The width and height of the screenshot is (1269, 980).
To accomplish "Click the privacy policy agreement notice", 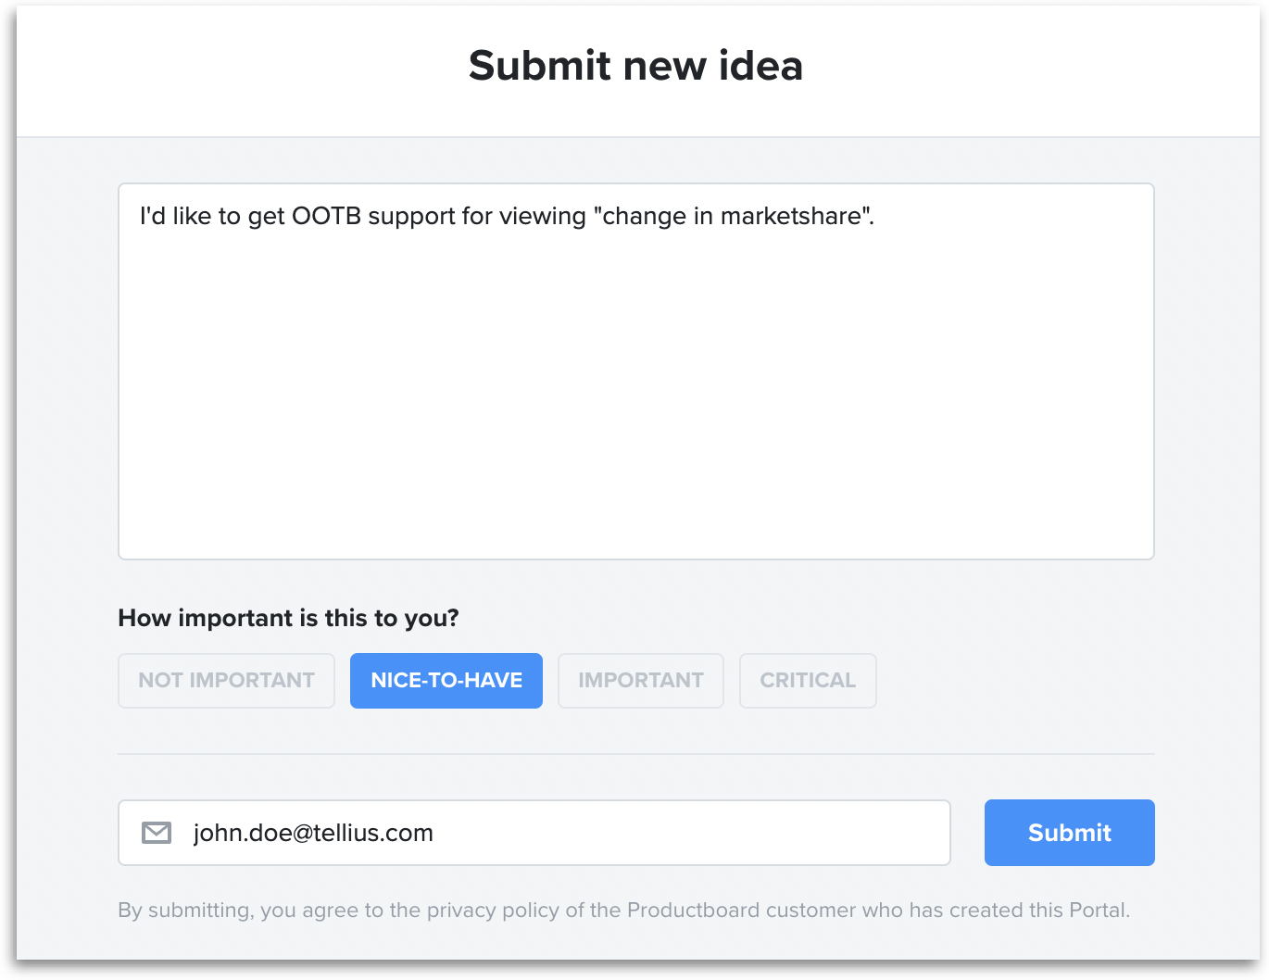I will pyautogui.click(x=623, y=911).
